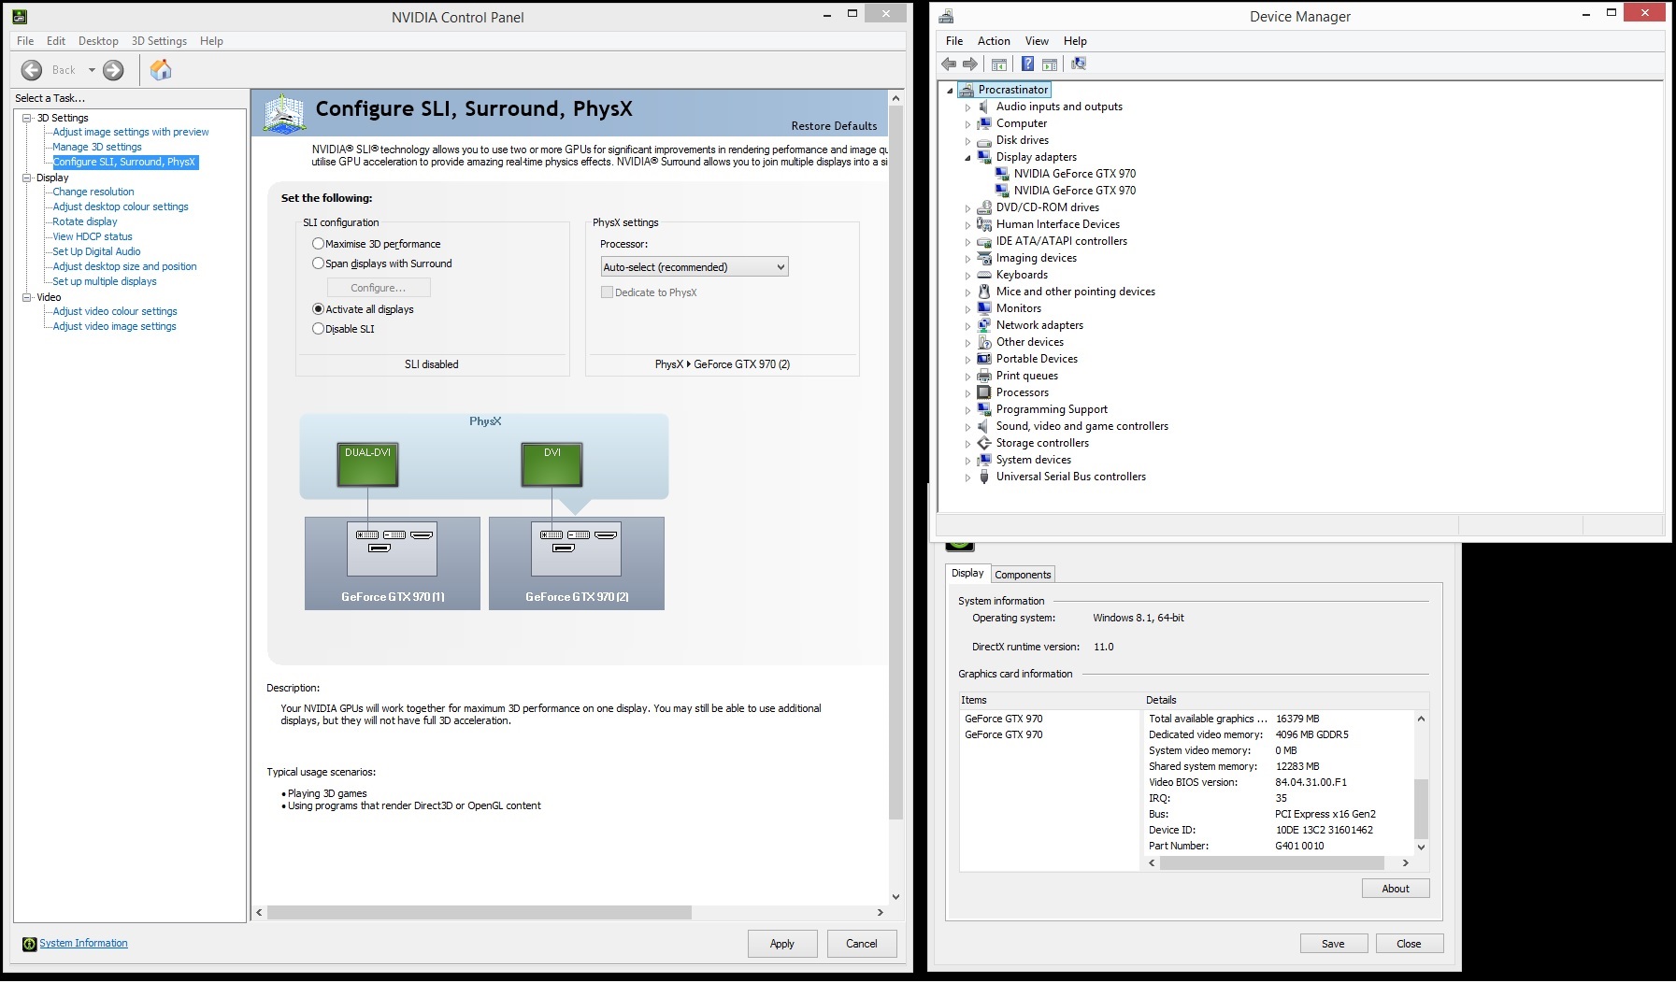Click the Apply button

pos(782,944)
